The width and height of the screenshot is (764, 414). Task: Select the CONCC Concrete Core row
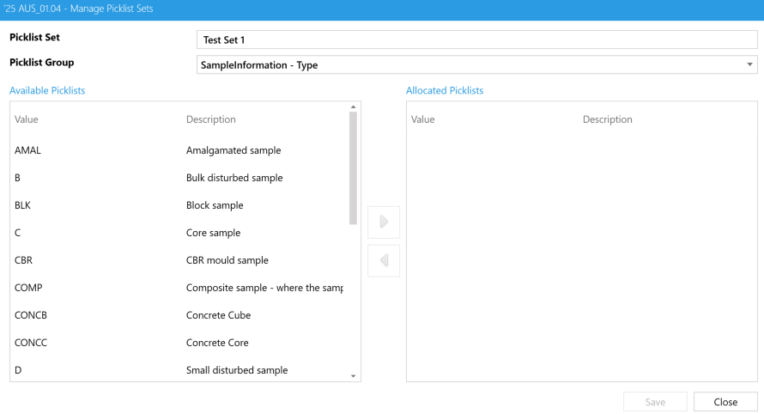(x=179, y=343)
